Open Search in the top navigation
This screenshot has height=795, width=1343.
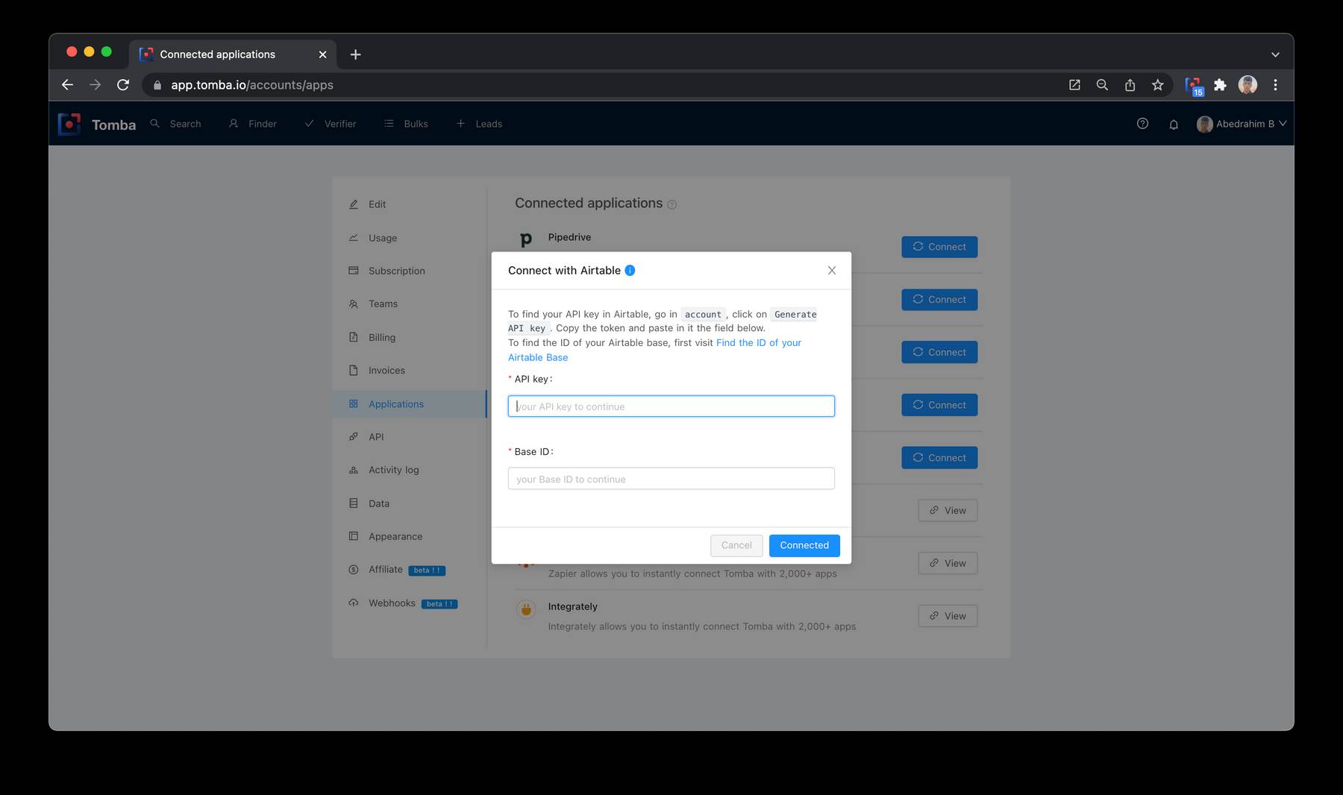176,124
